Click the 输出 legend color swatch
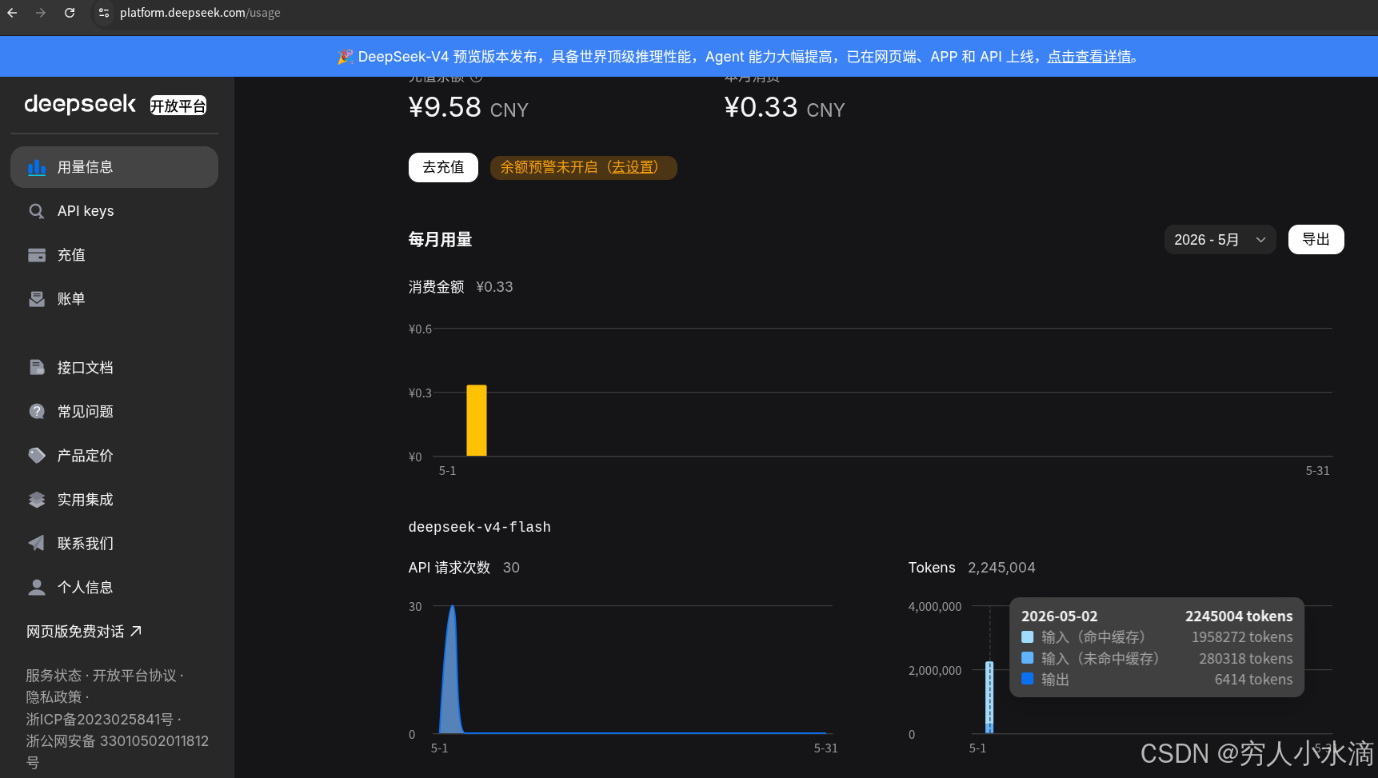 click(1028, 679)
